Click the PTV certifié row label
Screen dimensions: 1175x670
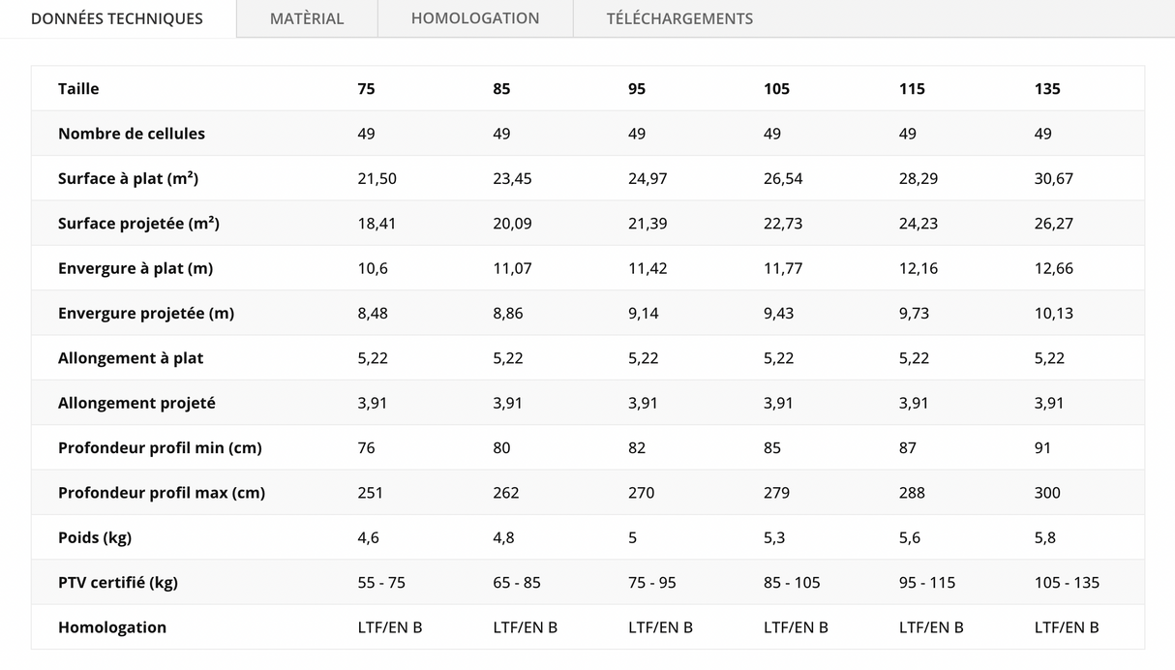(x=118, y=583)
